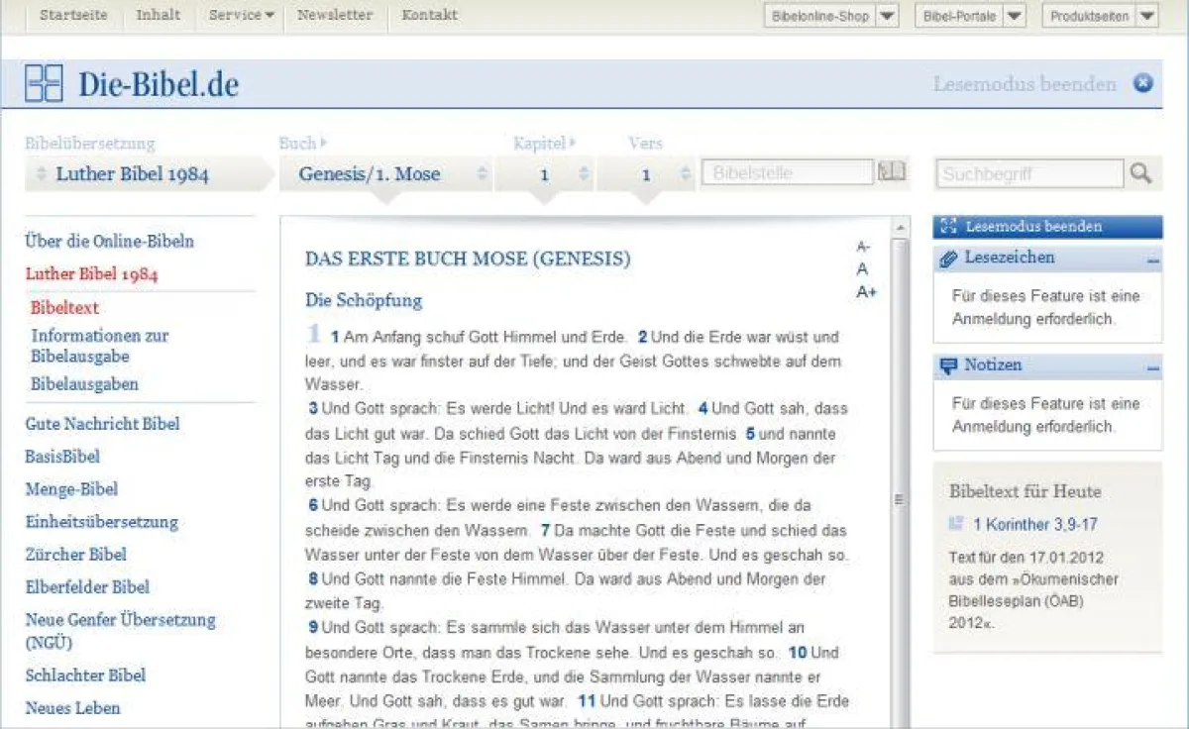Image resolution: width=1189 pixels, height=729 pixels.
Task: Open the Bibel-Portale dropdown arrow
Action: click(x=1015, y=16)
